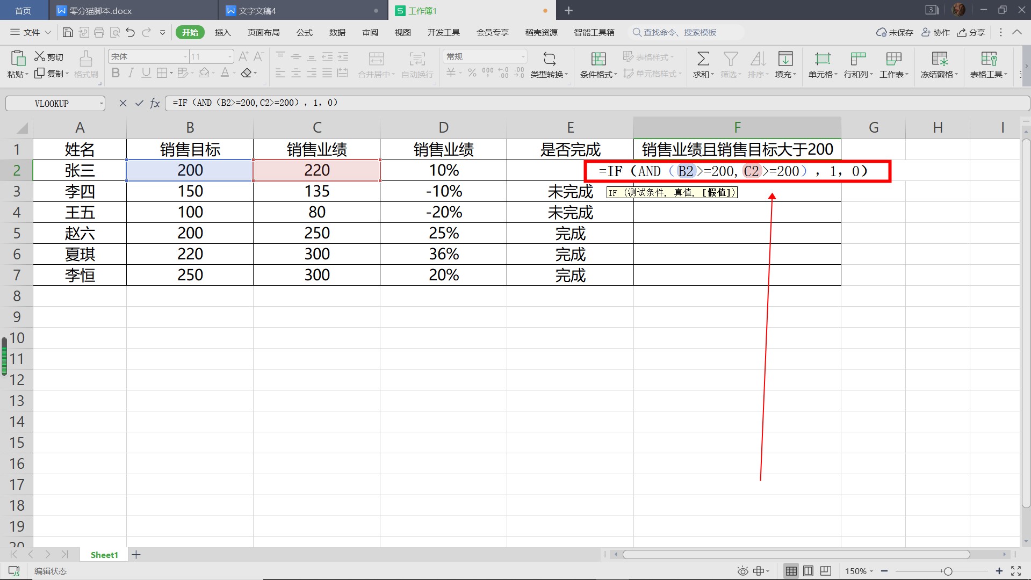Switch to the 零分猫脚本.docx document tab
This screenshot has width=1031, height=580.
(x=100, y=11)
